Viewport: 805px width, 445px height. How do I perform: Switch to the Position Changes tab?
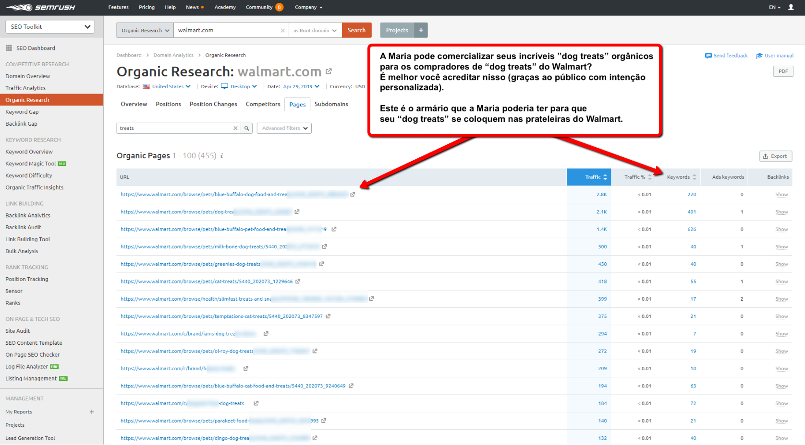213,104
